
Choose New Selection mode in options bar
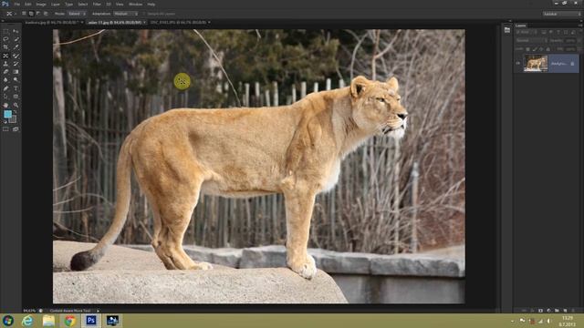point(24,14)
